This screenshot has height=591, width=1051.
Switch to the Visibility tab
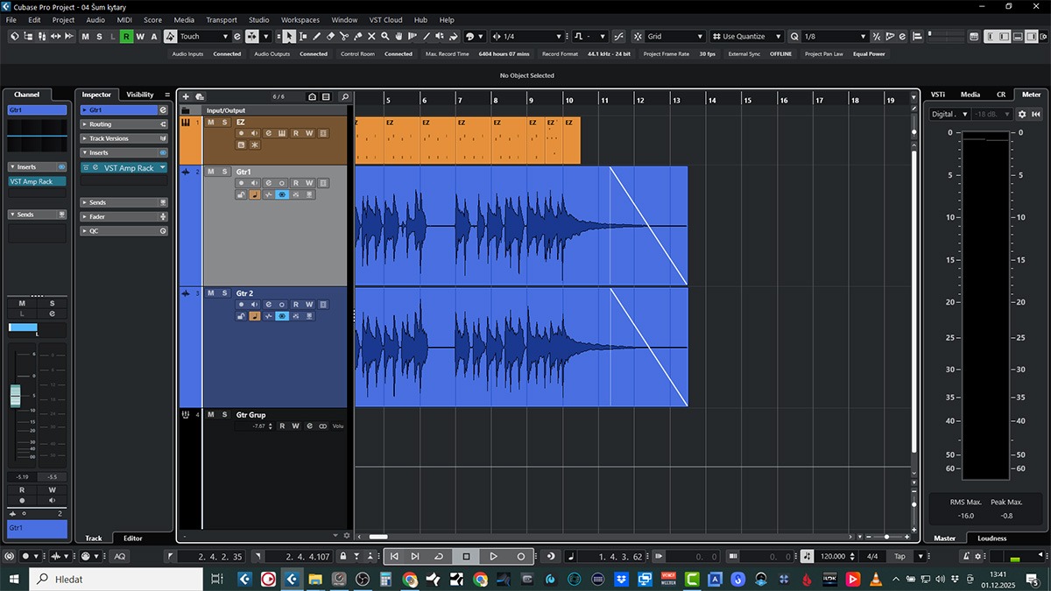pyautogui.click(x=139, y=95)
